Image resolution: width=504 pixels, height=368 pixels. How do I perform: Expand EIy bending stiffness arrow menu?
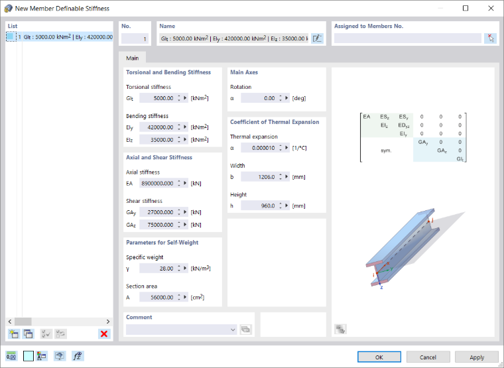click(185, 127)
